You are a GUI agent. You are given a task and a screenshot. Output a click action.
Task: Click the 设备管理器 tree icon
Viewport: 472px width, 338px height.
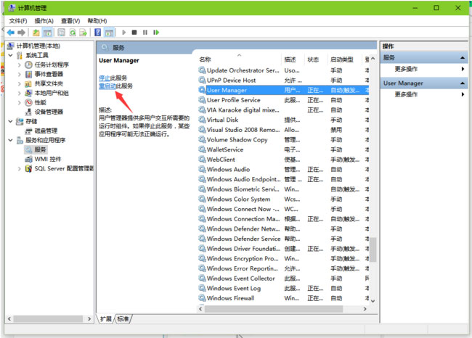pos(28,112)
